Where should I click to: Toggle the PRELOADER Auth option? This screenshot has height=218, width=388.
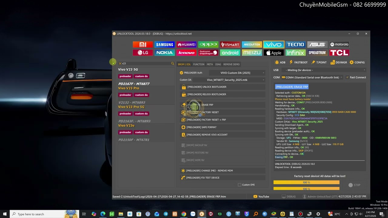(x=181, y=73)
